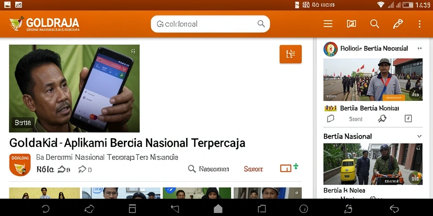Click the Bertia Nasional section heading

[x=348, y=136]
